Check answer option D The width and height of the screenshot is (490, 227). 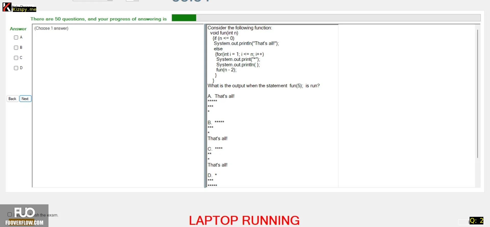tap(16, 68)
